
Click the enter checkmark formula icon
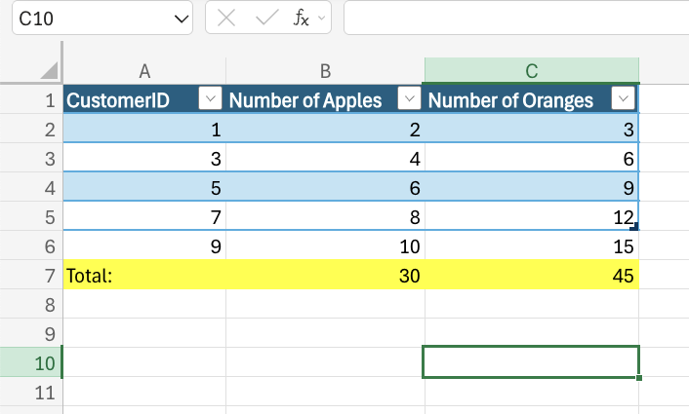pos(266,19)
